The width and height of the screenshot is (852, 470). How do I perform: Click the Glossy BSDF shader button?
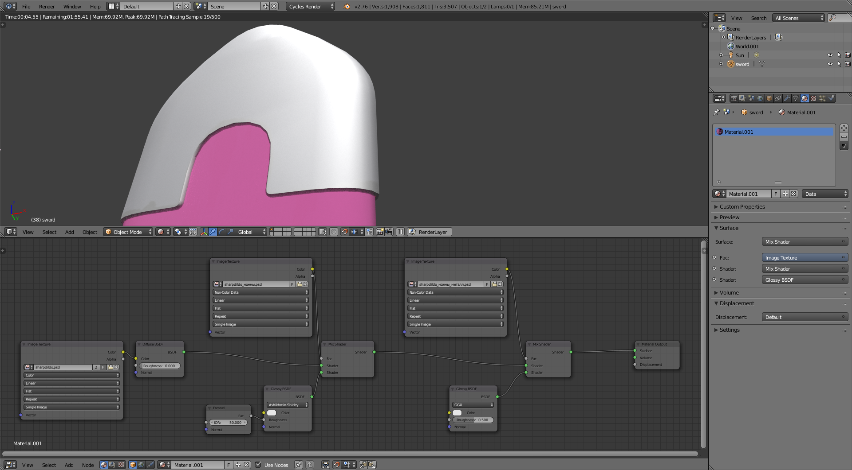[x=804, y=280]
